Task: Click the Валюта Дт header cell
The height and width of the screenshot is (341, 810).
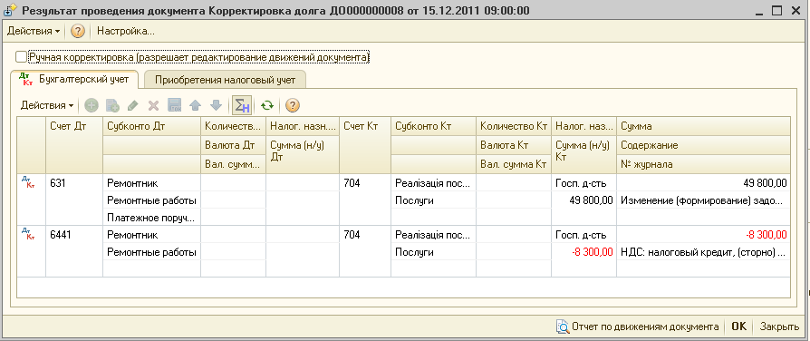Action: (x=234, y=145)
